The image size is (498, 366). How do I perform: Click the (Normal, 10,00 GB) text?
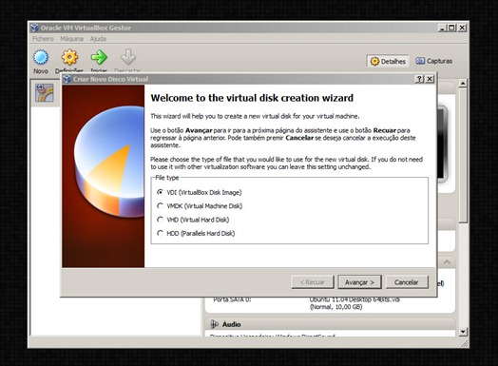tap(336, 307)
